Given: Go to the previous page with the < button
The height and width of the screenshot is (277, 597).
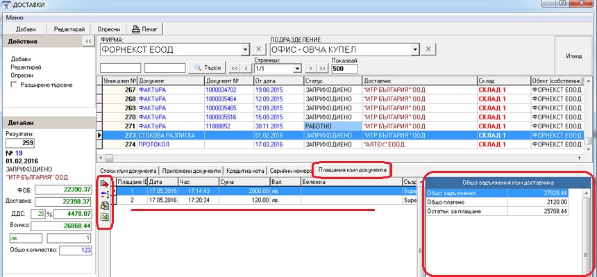Looking at the screenshot, I should pyautogui.click(x=246, y=69).
